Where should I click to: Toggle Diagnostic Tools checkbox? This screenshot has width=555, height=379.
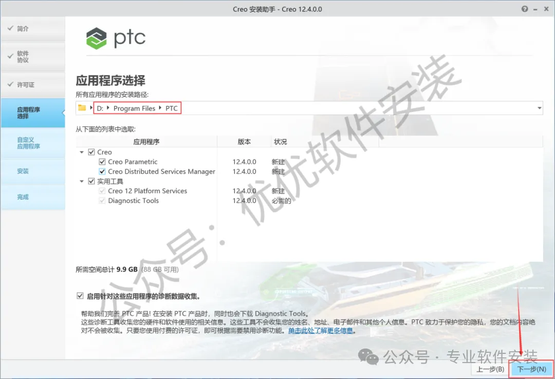102,201
